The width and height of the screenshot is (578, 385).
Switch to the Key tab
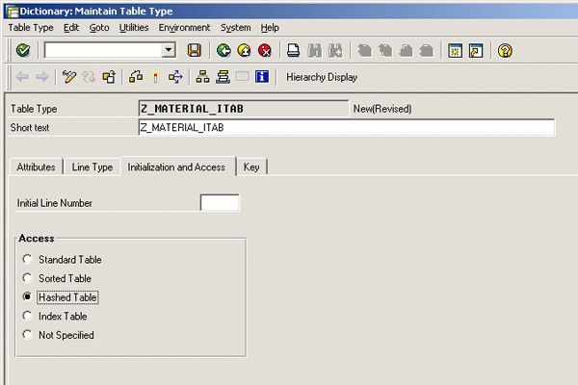251,167
